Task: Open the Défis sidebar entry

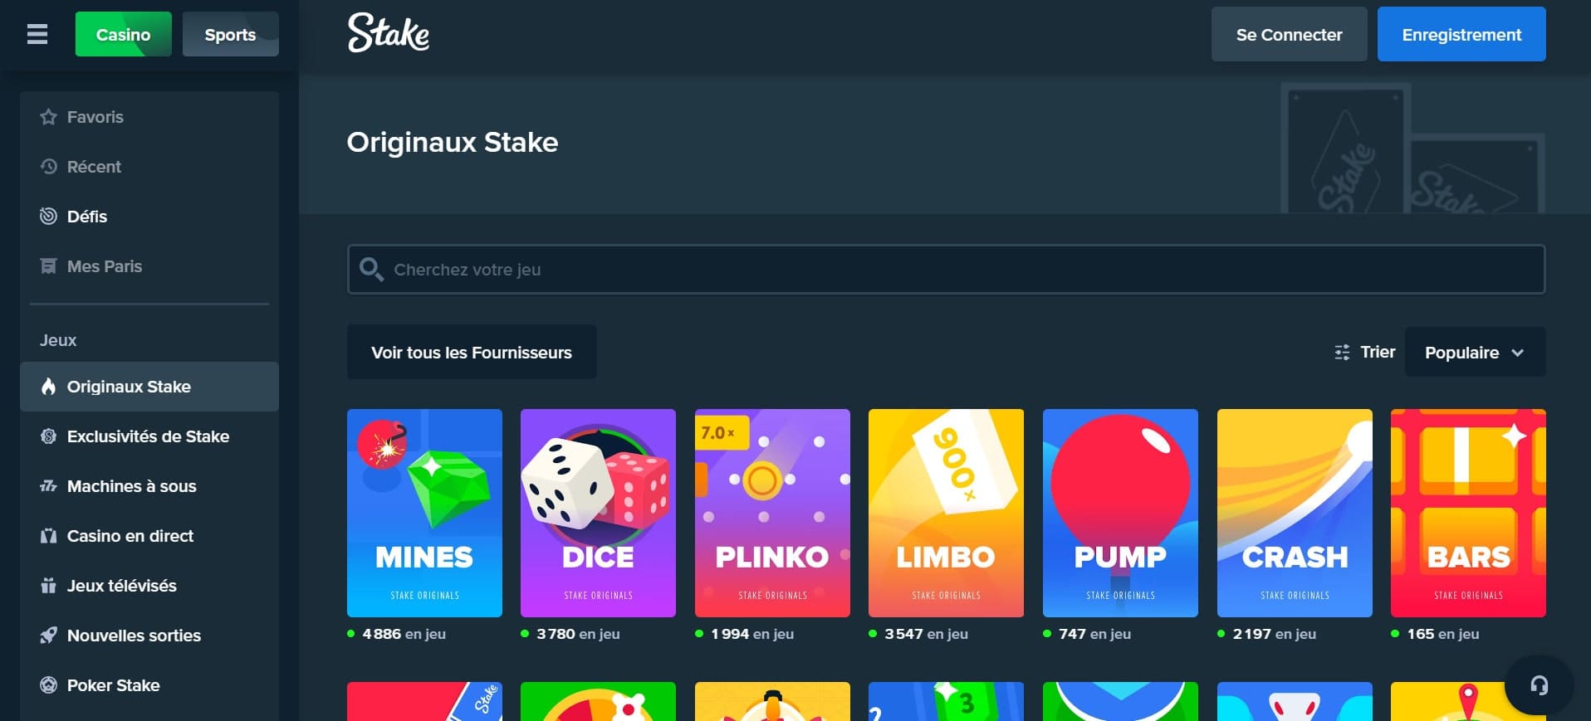Action: (x=149, y=217)
